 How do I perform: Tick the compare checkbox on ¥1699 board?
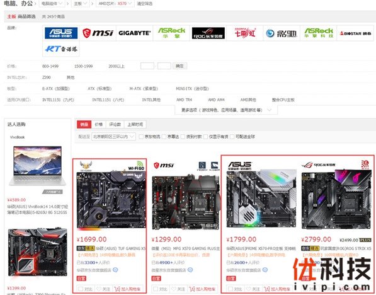point(81,289)
